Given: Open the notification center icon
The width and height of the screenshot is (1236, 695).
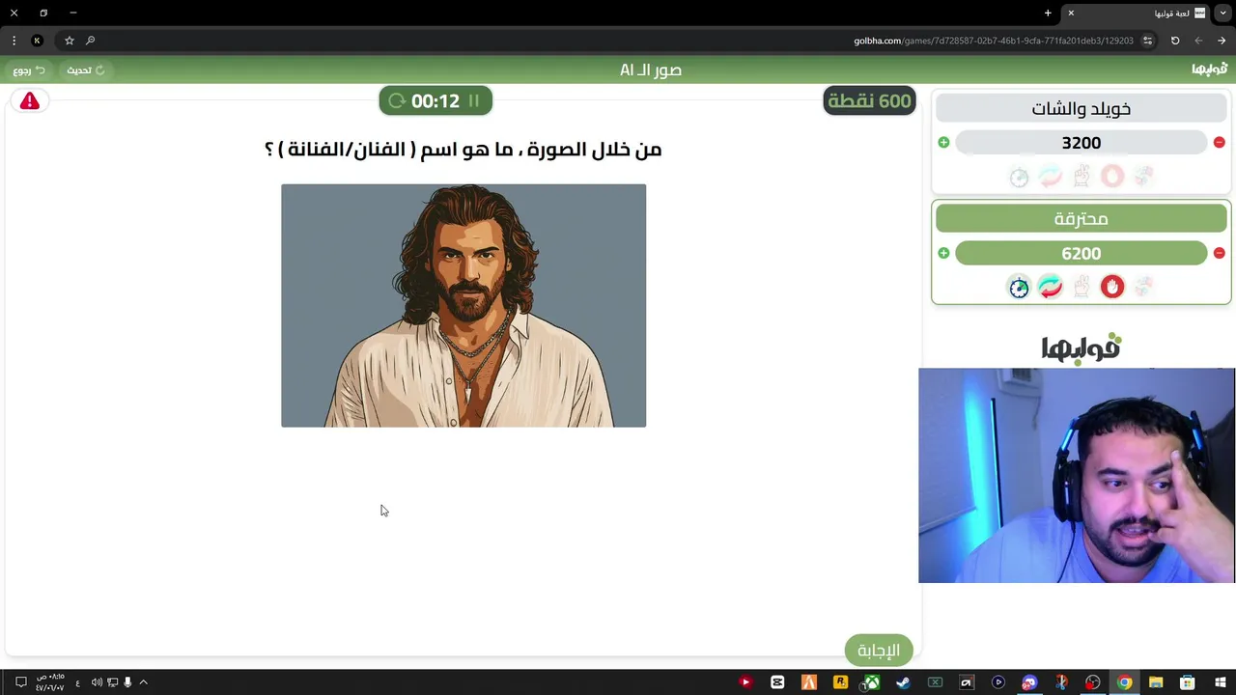Looking at the screenshot, I should point(20,682).
